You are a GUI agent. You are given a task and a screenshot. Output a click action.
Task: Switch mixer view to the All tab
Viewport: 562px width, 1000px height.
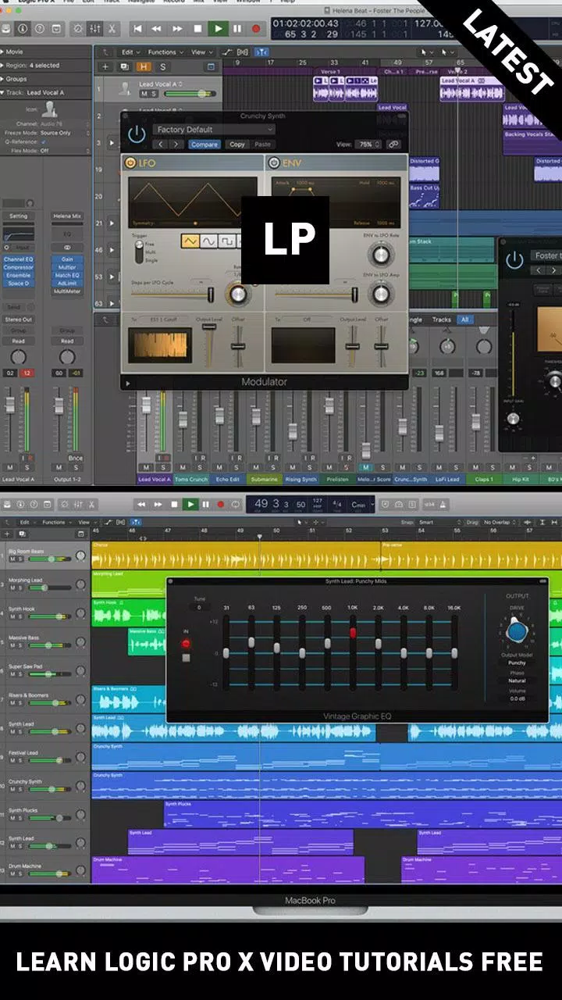[x=465, y=320]
